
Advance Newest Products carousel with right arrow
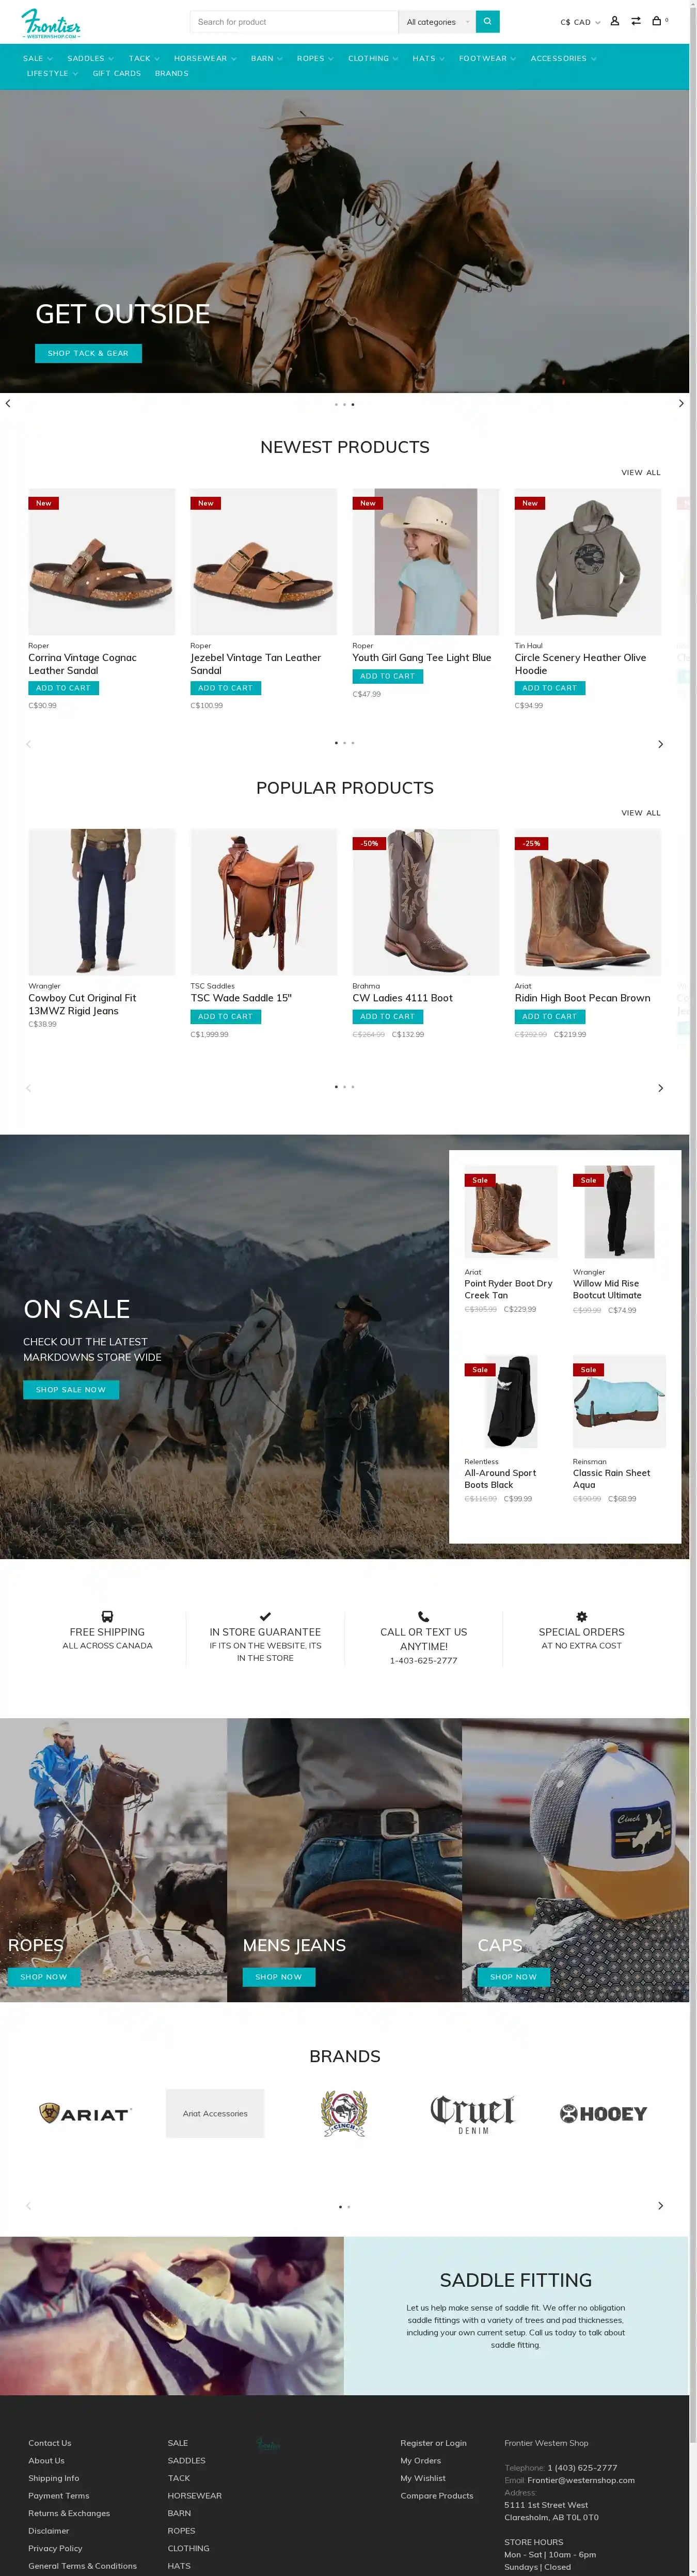point(660,744)
